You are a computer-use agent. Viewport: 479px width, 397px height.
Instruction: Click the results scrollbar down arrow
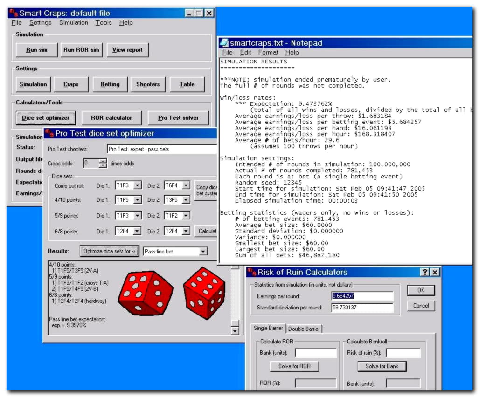pyautogui.click(x=235, y=330)
